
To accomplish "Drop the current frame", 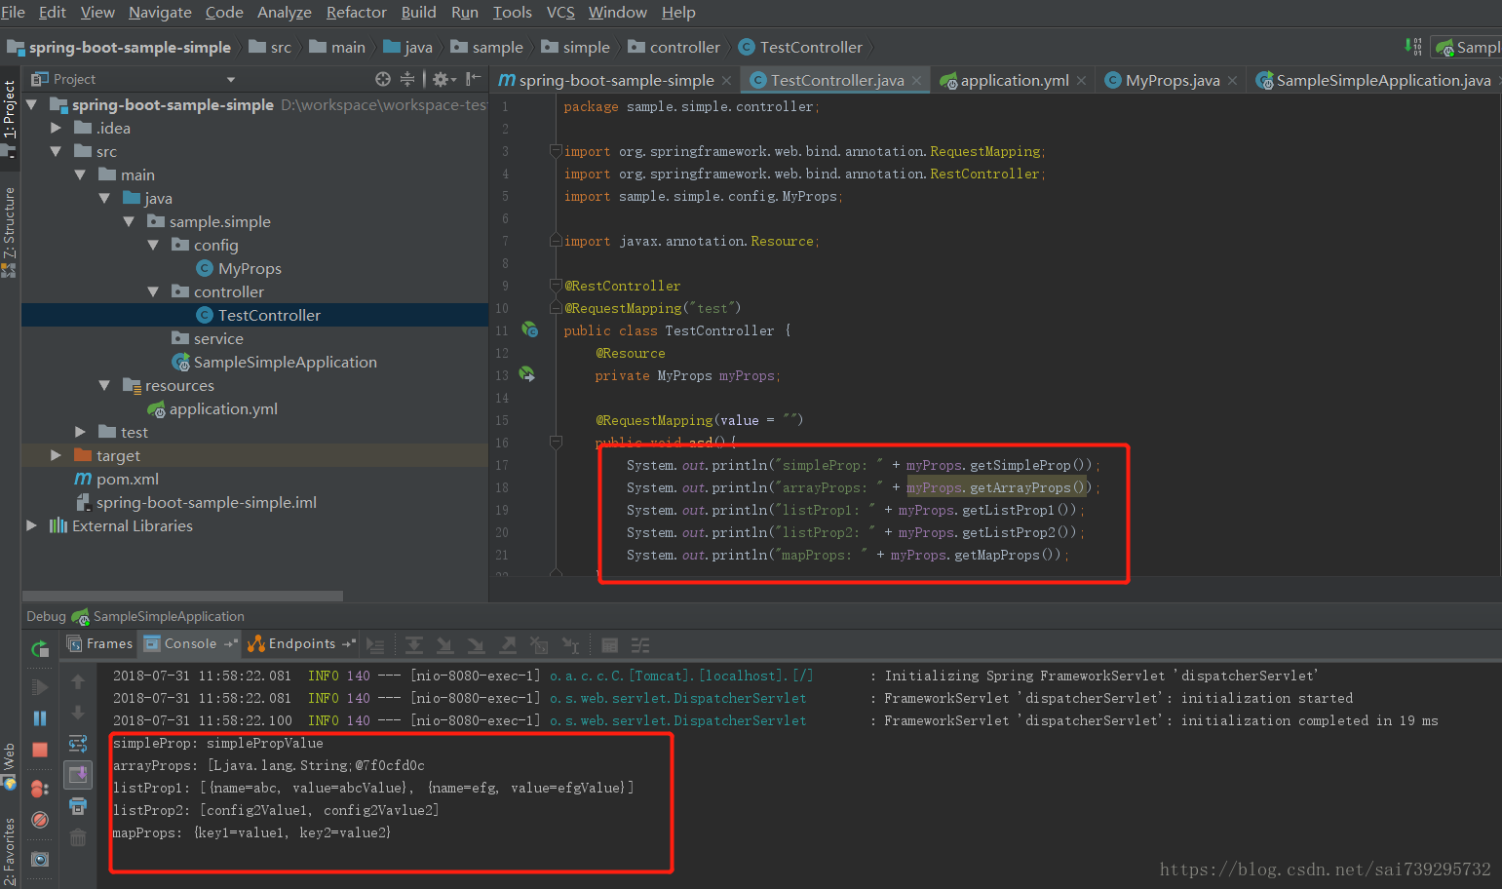I will [x=539, y=645].
